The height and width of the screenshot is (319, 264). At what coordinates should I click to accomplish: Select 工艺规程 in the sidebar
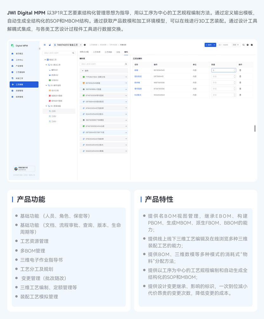[24, 84]
